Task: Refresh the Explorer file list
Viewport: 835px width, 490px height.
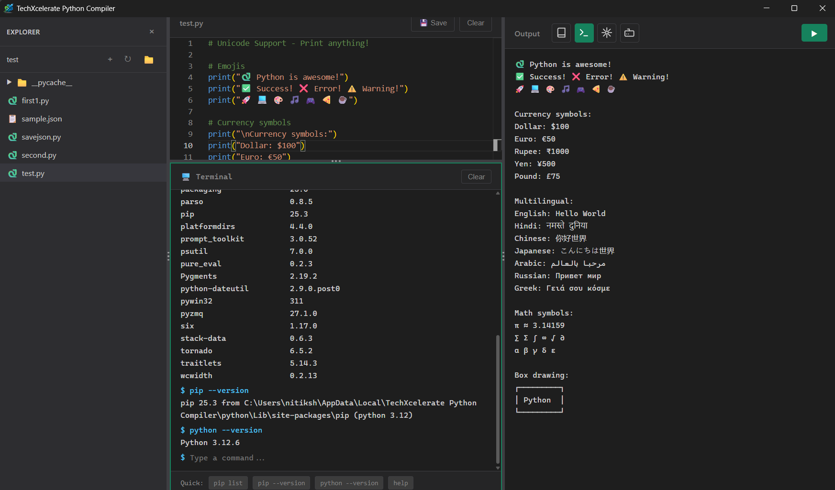Action: (x=127, y=59)
